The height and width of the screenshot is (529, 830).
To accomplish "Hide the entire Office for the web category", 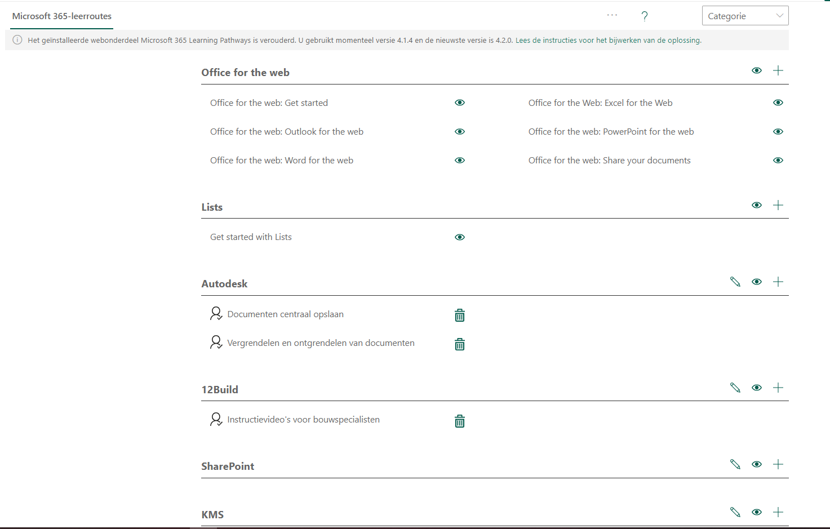I will [757, 70].
